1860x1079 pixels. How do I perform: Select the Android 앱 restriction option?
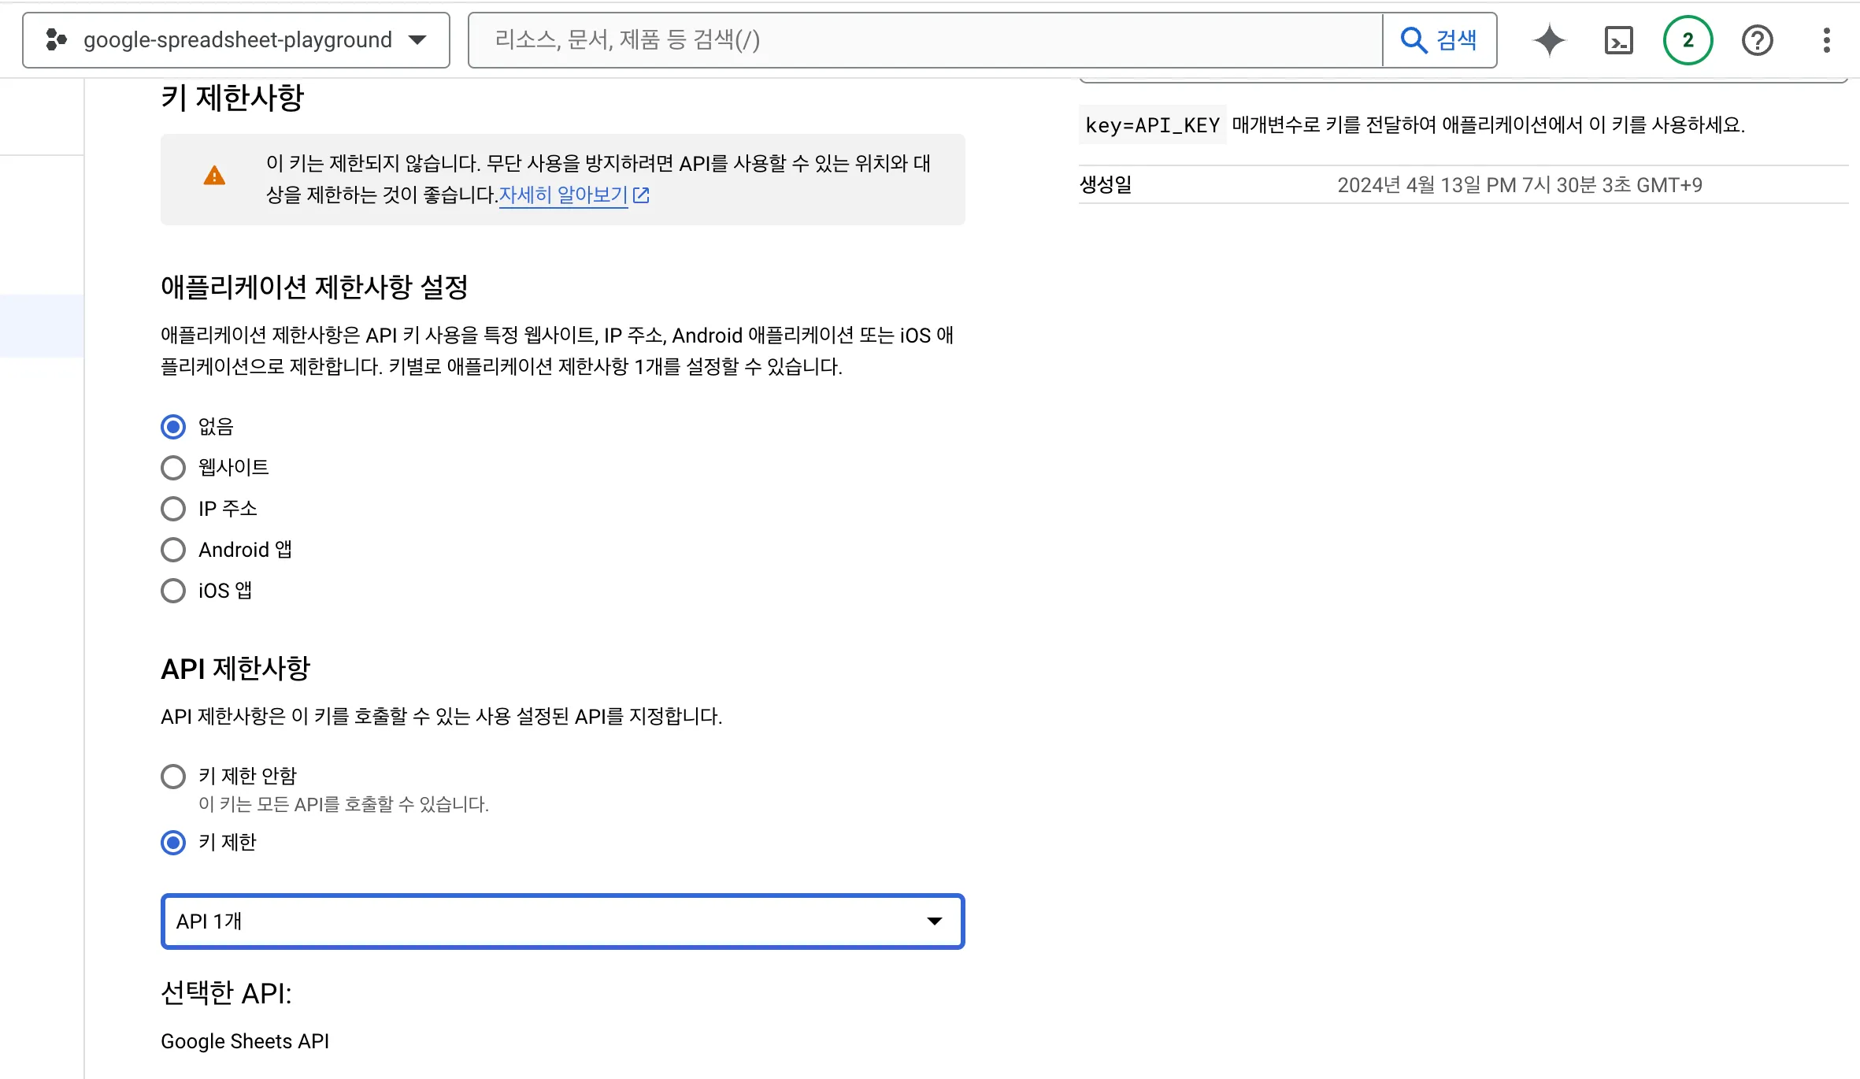click(x=173, y=549)
